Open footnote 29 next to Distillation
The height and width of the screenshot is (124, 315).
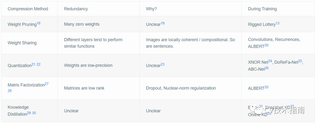[29, 113]
